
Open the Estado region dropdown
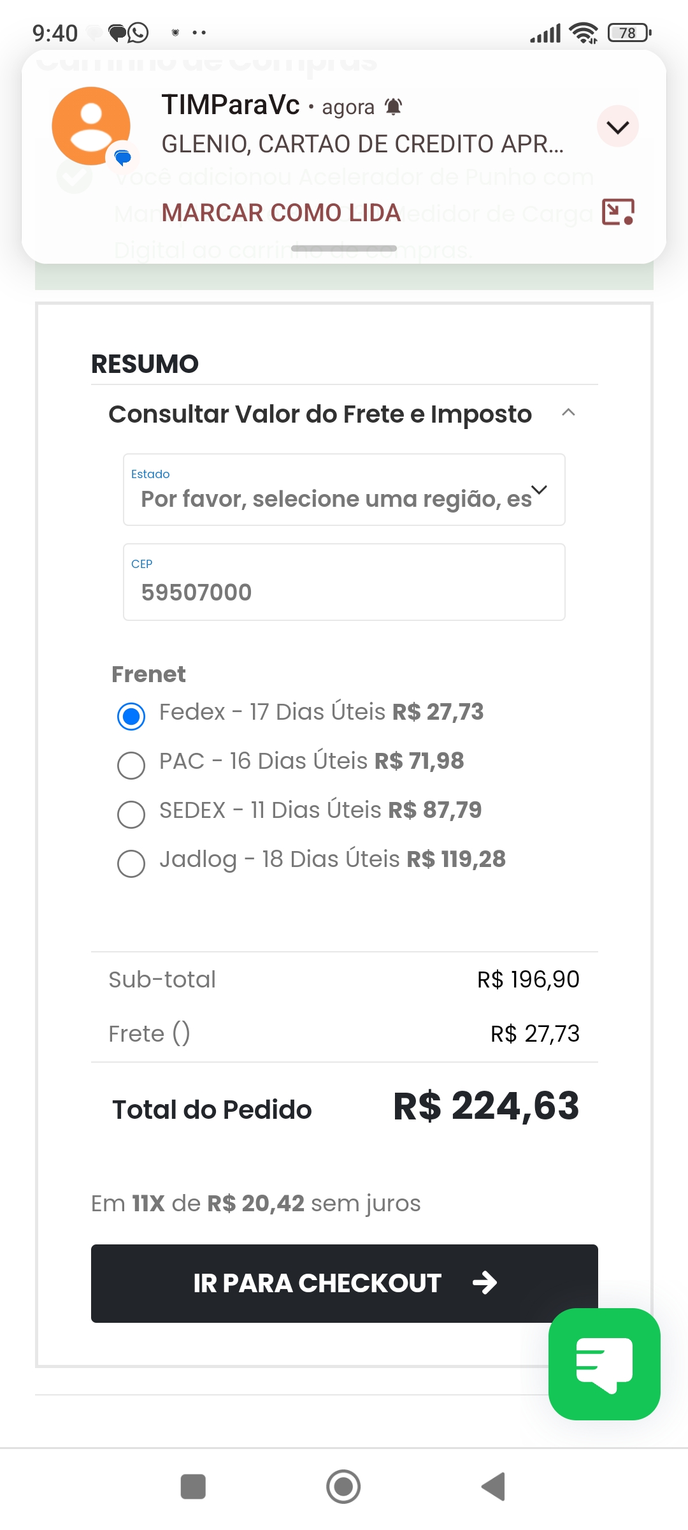(344, 490)
